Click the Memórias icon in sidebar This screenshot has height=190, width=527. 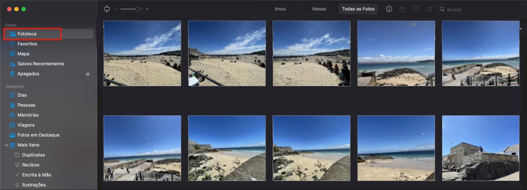[x=12, y=115]
